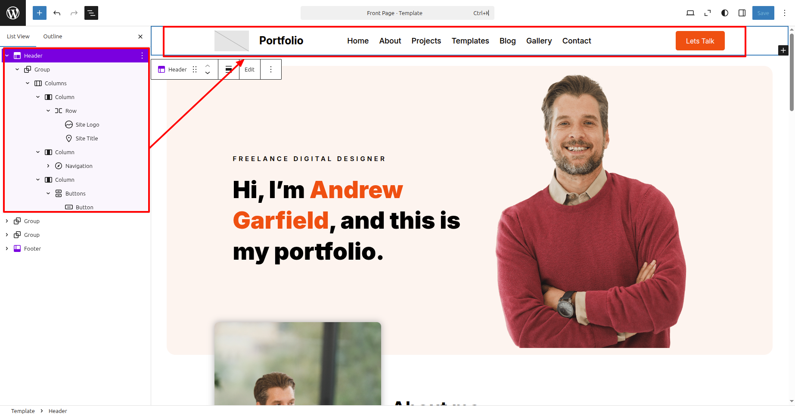Screen dimensions: 795x416
Task: Open the block inserter plus button
Action: point(39,13)
